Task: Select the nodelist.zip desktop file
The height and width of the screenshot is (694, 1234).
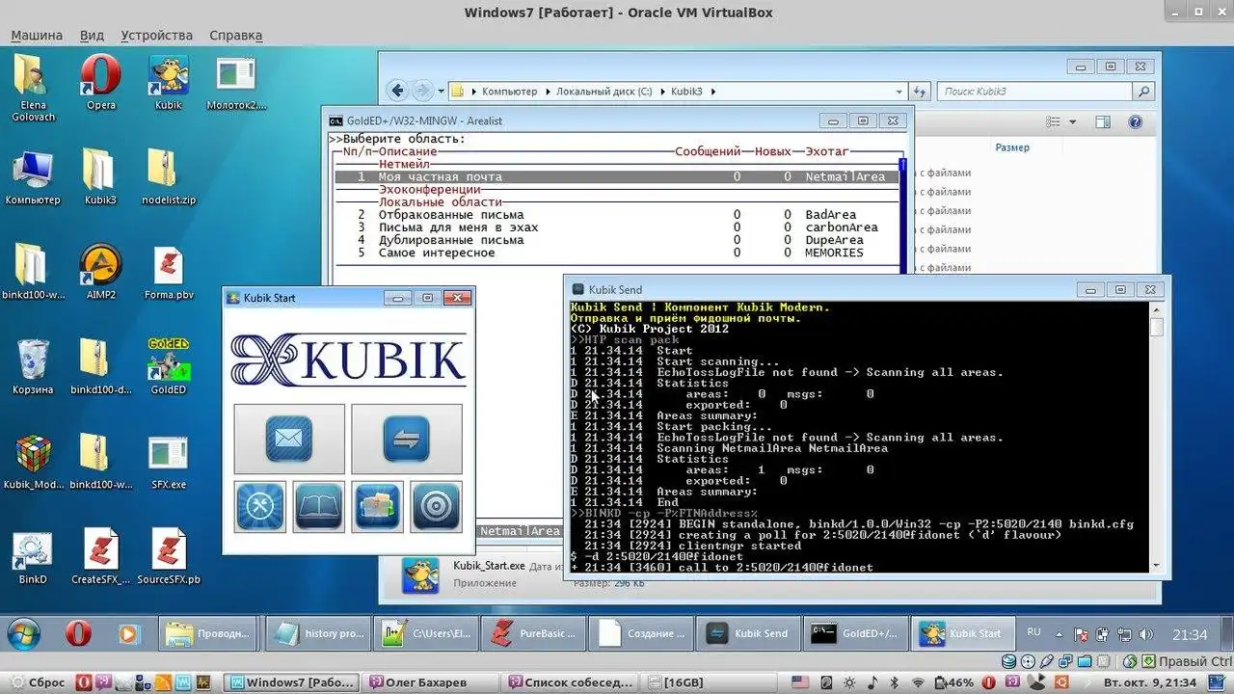Action: (168, 178)
